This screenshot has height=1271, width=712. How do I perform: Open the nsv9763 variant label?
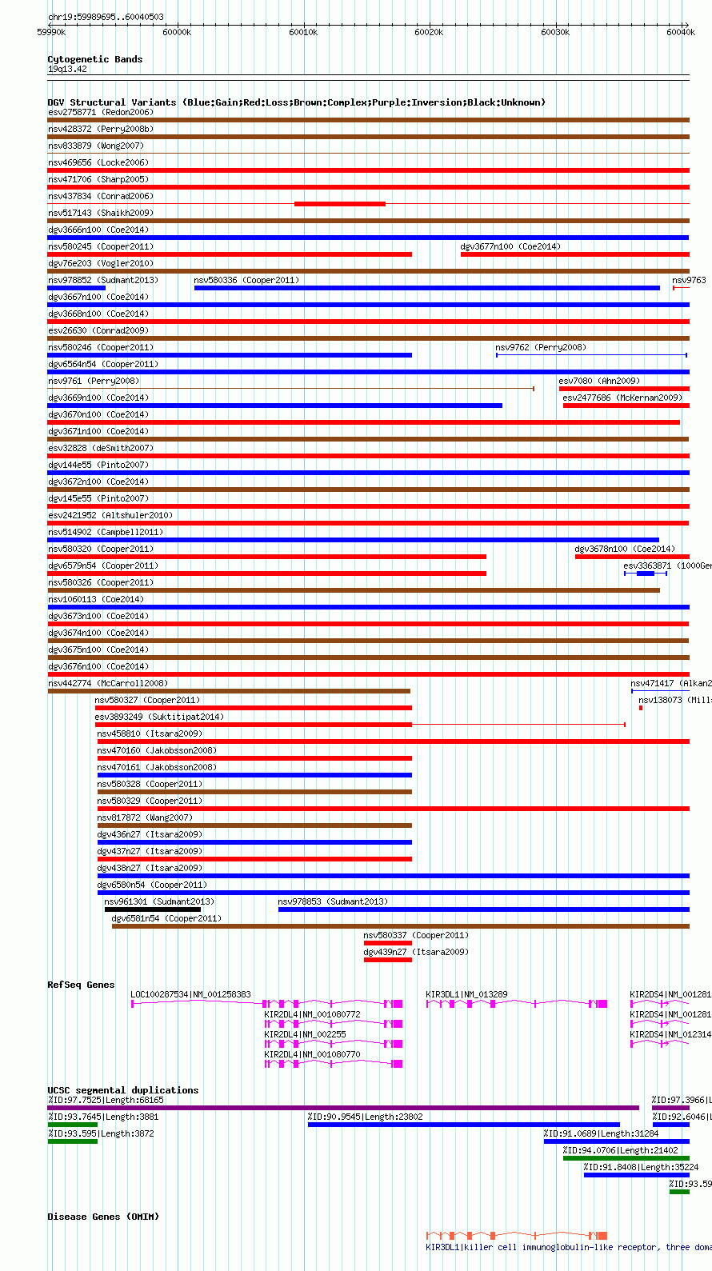(689, 280)
